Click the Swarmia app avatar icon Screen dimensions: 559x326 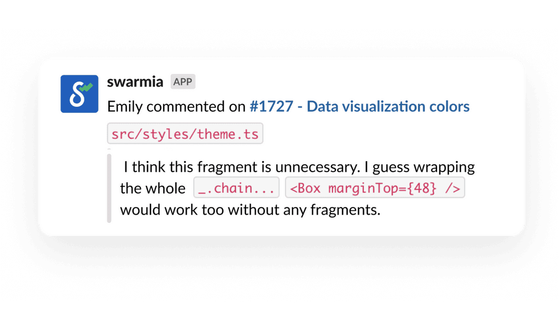coord(79,94)
